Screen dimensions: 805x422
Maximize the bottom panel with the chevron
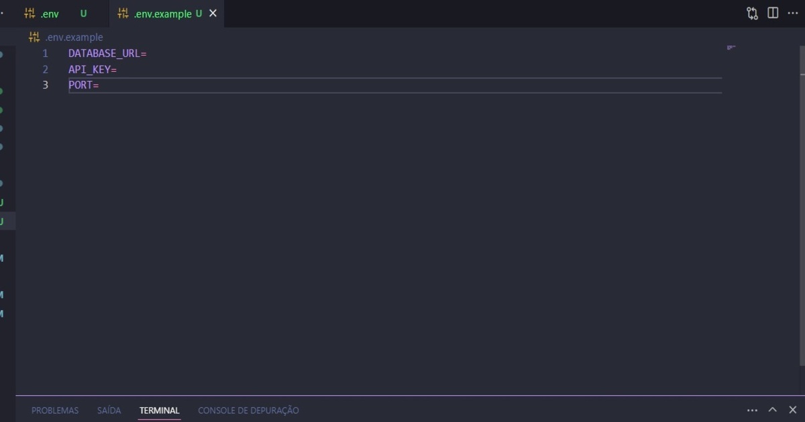coord(773,410)
